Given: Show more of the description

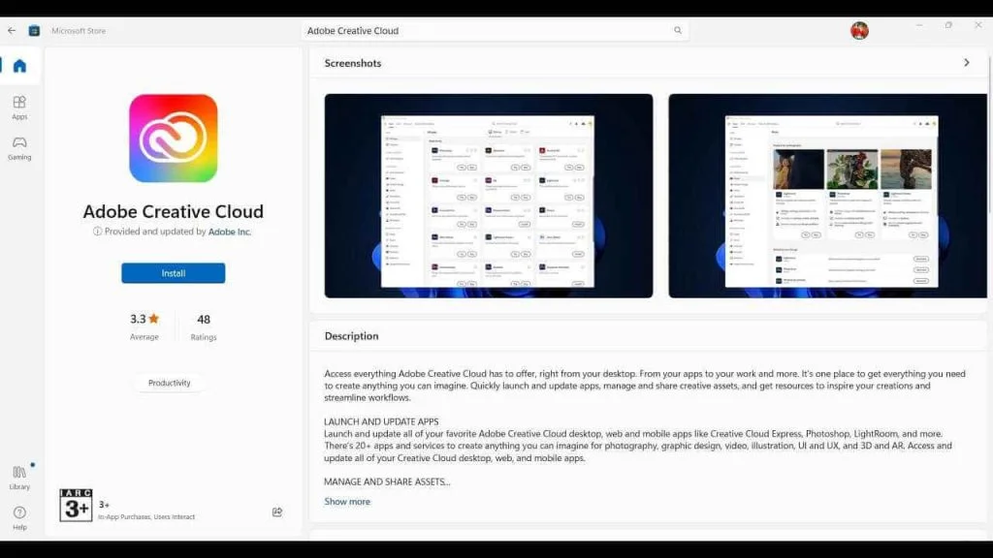Looking at the screenshot, I should (347, 502).
